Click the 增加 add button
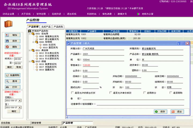The width and height of the screenshot is (193, 128). pos(13,35)
